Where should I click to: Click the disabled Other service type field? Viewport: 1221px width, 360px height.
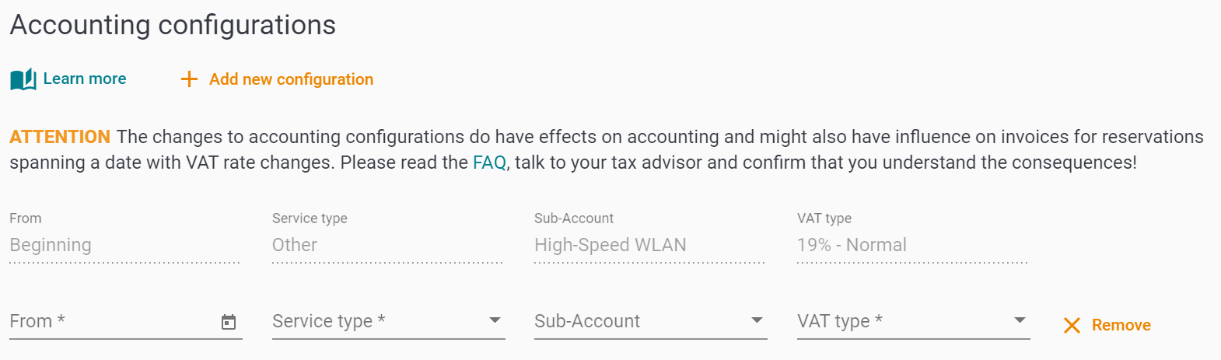[387, 245]
